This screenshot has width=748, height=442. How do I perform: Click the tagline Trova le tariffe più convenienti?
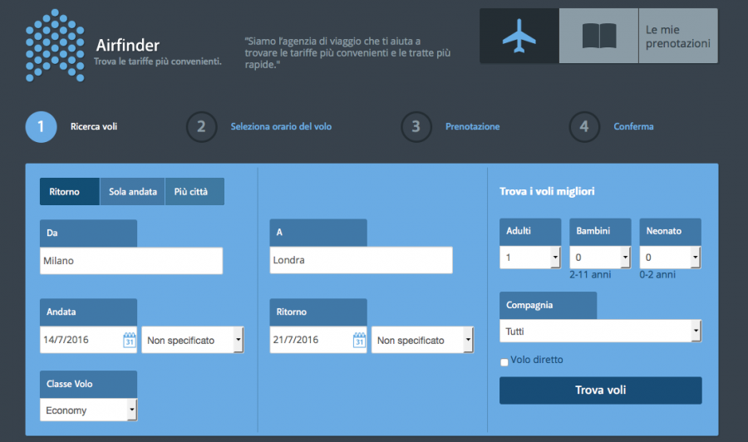158,61
